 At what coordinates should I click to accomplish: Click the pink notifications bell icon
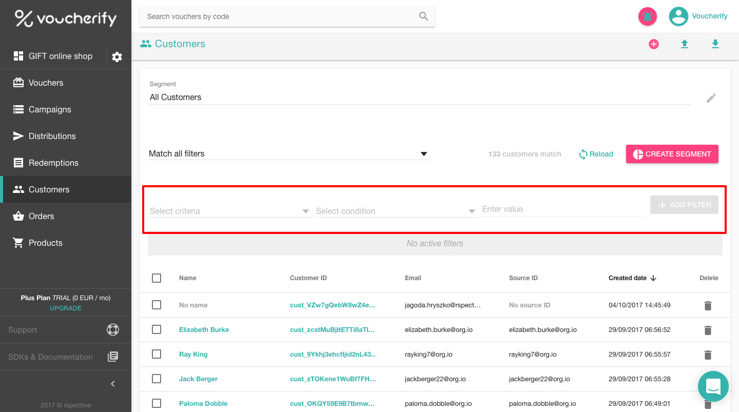pyautogui.click(x=648, y=16)
